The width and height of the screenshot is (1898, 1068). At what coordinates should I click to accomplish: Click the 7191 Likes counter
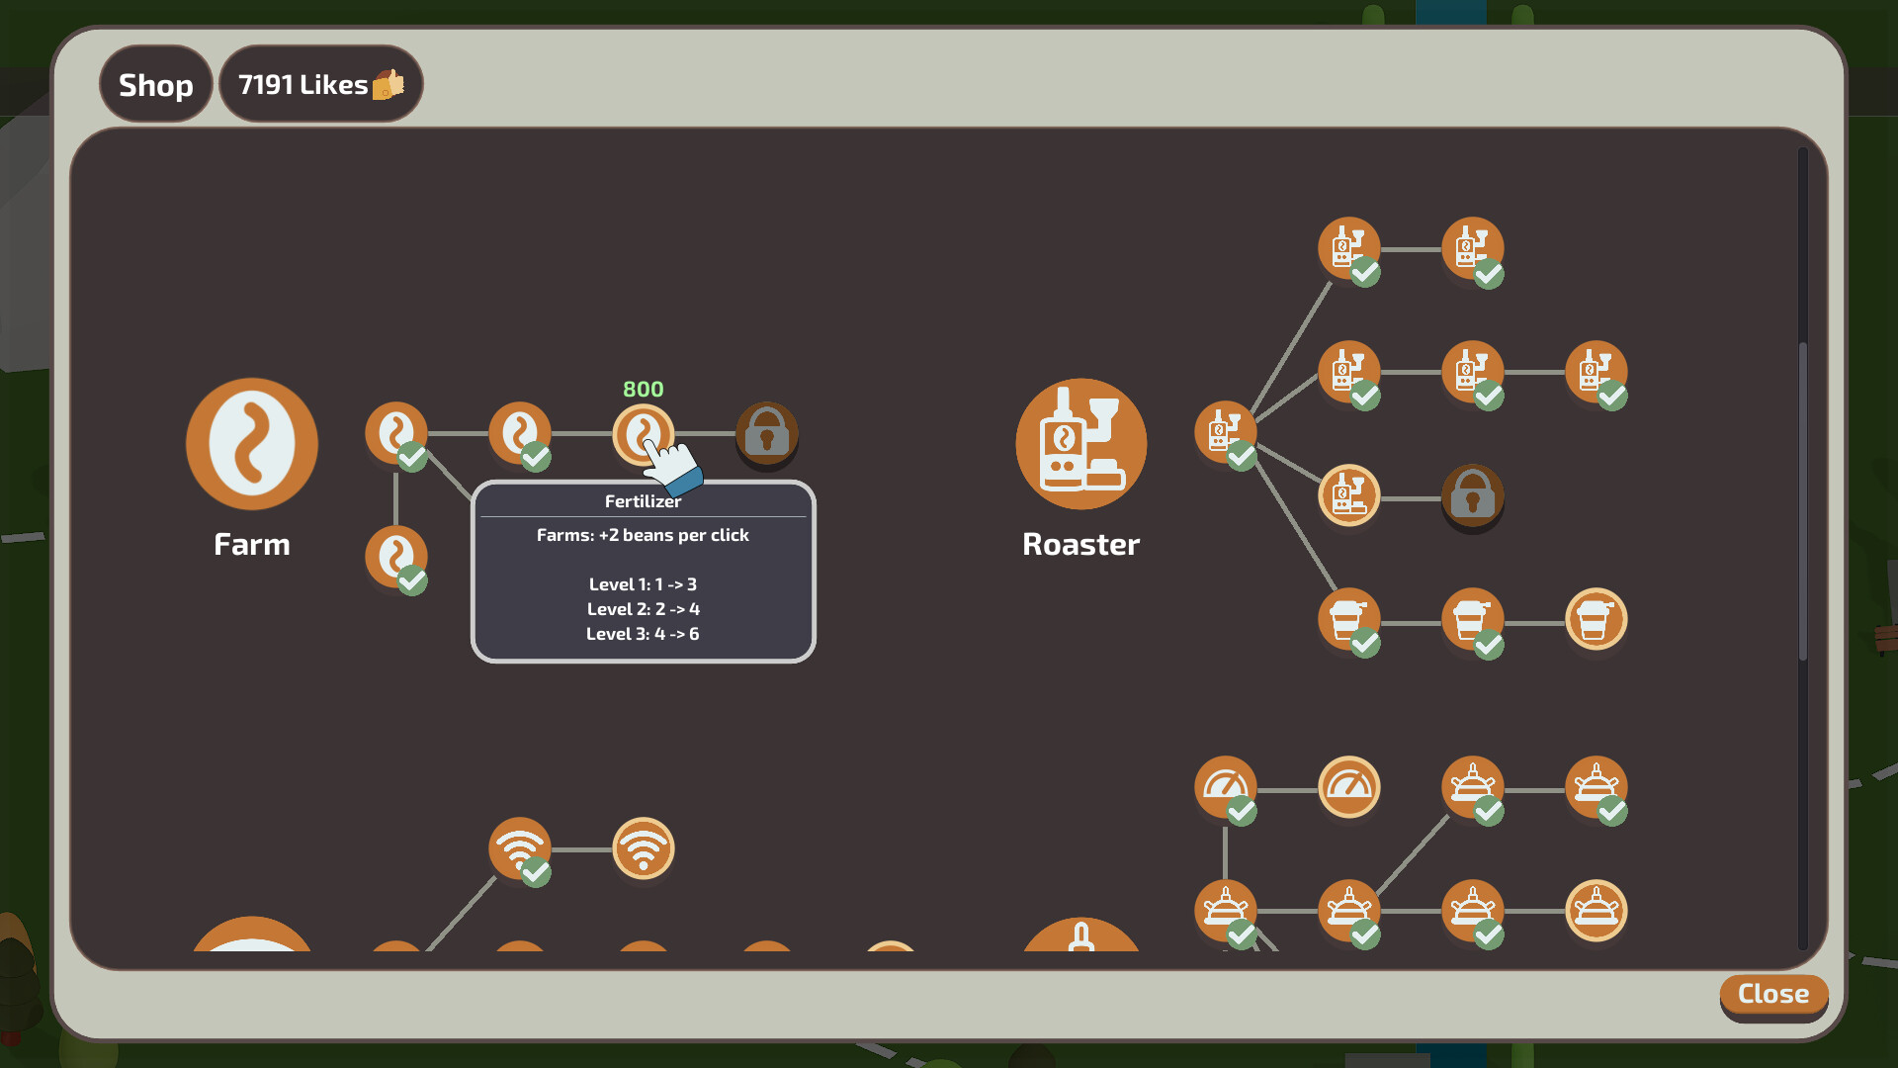320,84
